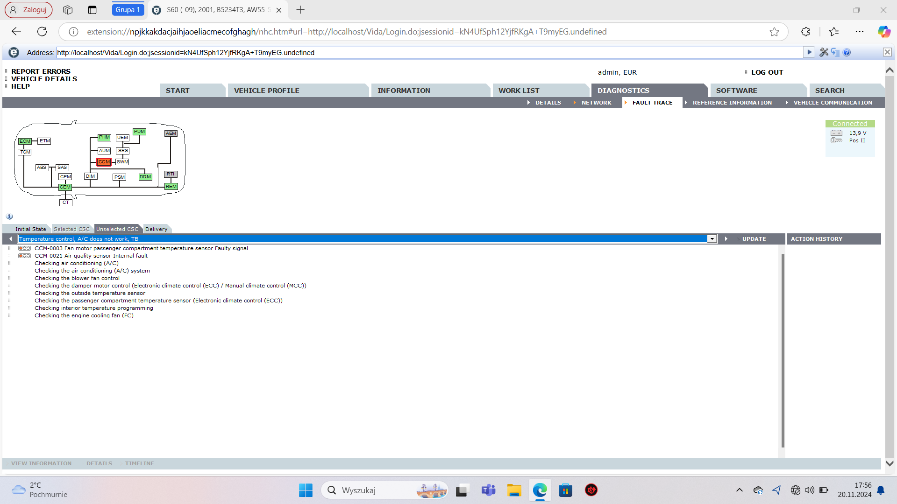
Task: Click the left arrow beside symptom selector
Action: [10, 239]
